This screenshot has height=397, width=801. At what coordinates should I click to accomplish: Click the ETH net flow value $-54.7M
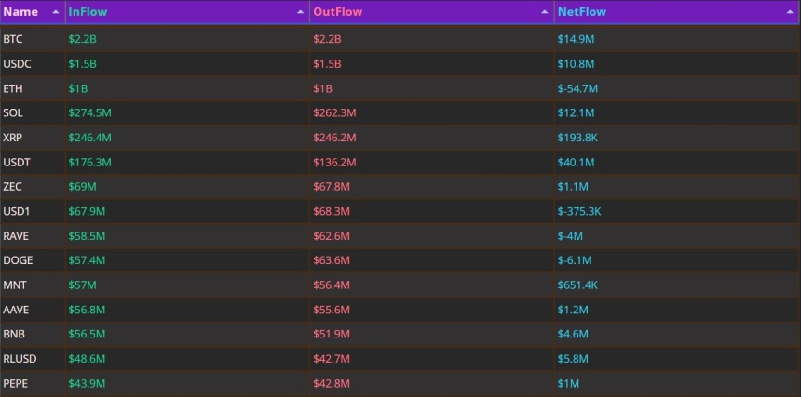pos(577,88)
